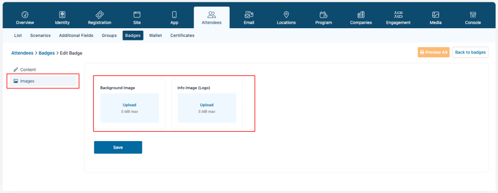Click the Attendees breadcrumb link
Screen dimensions: 498x193
tap(22, 53)
